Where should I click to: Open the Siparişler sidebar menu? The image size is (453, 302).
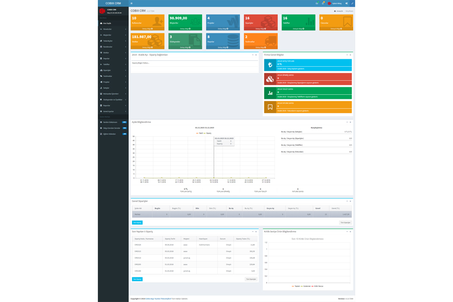pyautogui.click(x=113, y=70)
